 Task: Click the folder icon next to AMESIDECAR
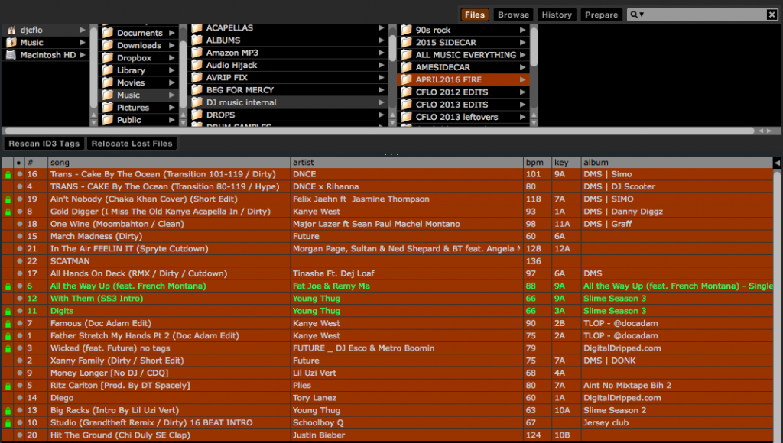pyautogui.click(x=407, y=67)
